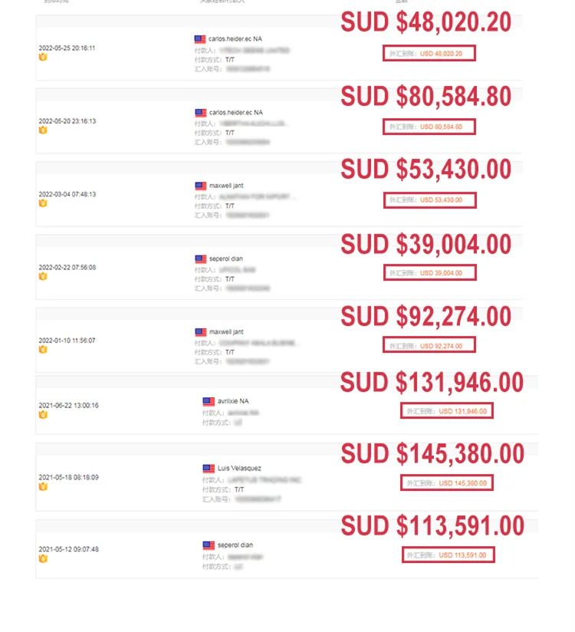Click the gold badge below 2021-06-22 13:00:16
575x632 pixels.
43,414
